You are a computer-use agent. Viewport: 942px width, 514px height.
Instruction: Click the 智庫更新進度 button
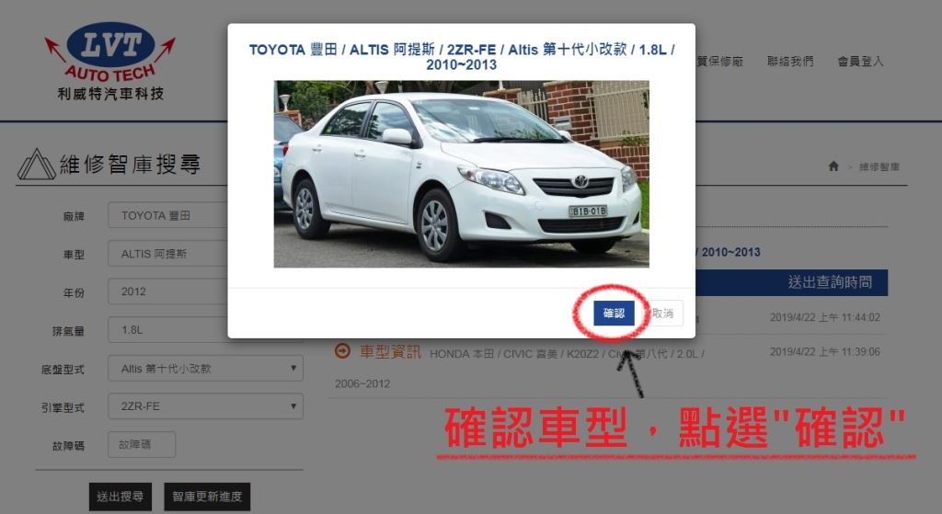(207, 497)
